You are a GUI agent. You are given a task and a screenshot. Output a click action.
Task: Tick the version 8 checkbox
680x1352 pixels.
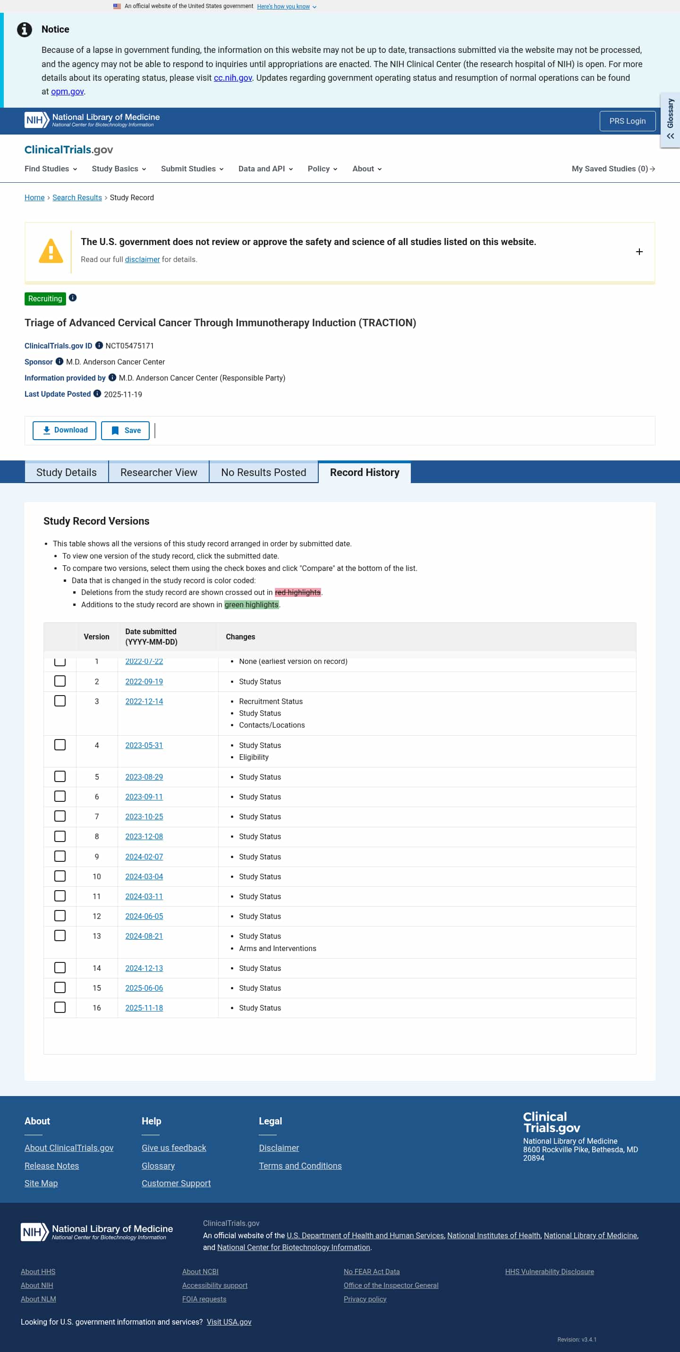(60, 836)
